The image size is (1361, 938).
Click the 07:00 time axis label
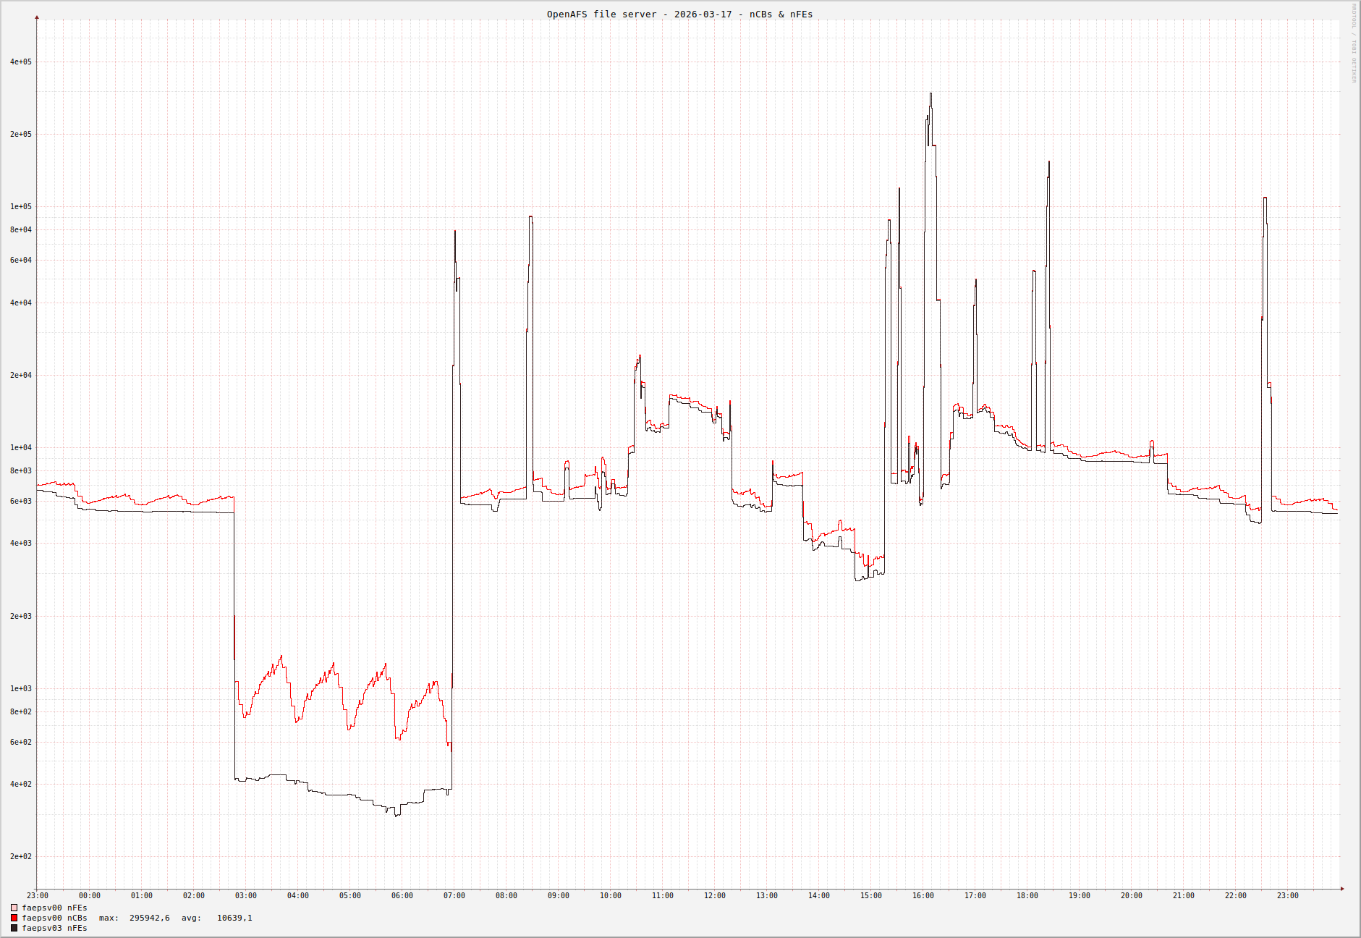point(454,895)
